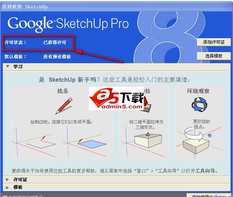Click the 默认模板 label

point(15,56)
